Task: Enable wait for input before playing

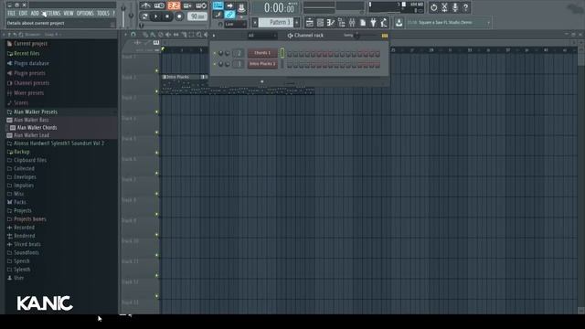Action: point(159,5)
